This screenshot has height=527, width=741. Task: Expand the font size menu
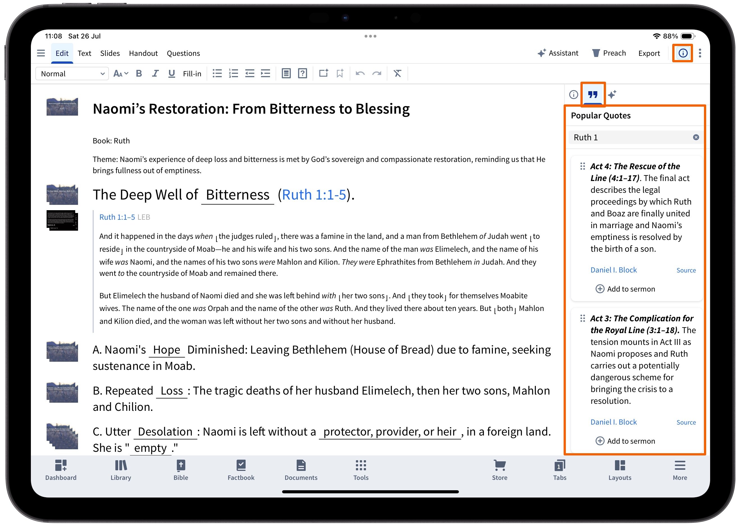tap(121, 74)
